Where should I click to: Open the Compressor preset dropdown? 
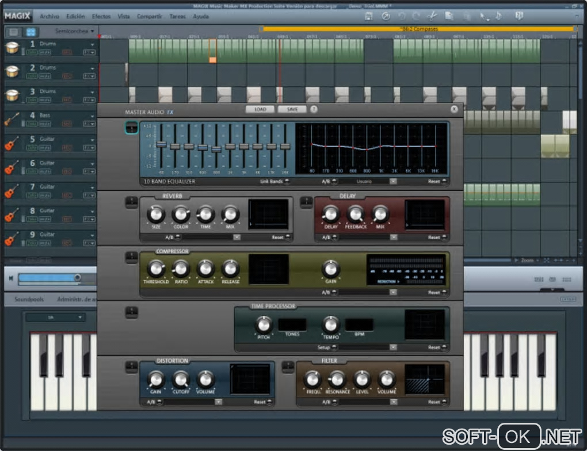(x=393, y=292)
